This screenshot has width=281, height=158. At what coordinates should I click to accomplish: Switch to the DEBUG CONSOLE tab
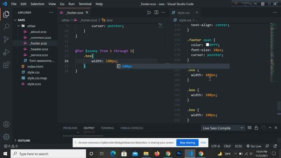[132, 128]
